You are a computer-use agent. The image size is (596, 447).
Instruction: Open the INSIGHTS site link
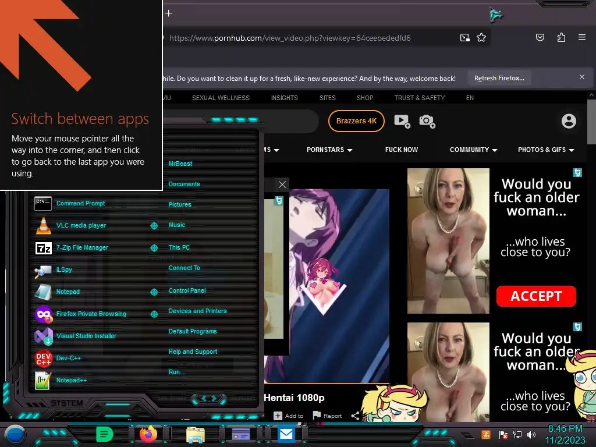point(284,98)
